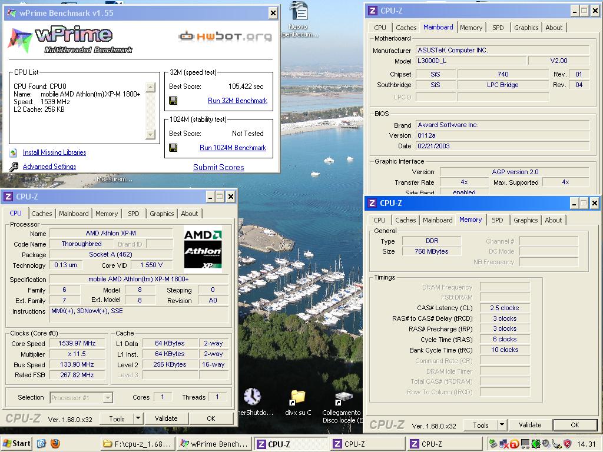Click the 14.31 clock in system tray
Screen dimensions: 603x452
tap(586, 444)
